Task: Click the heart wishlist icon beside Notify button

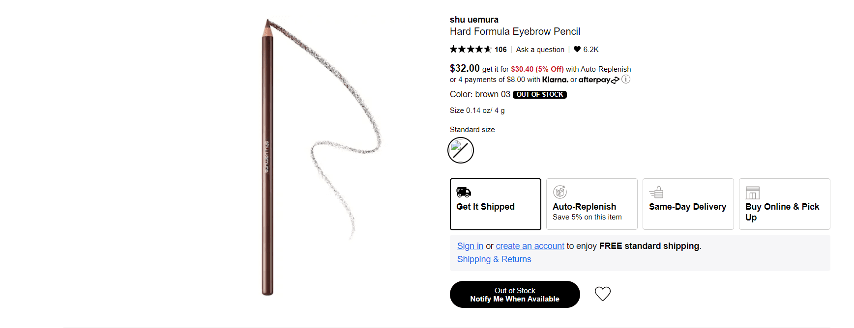Action: (602, 294)
